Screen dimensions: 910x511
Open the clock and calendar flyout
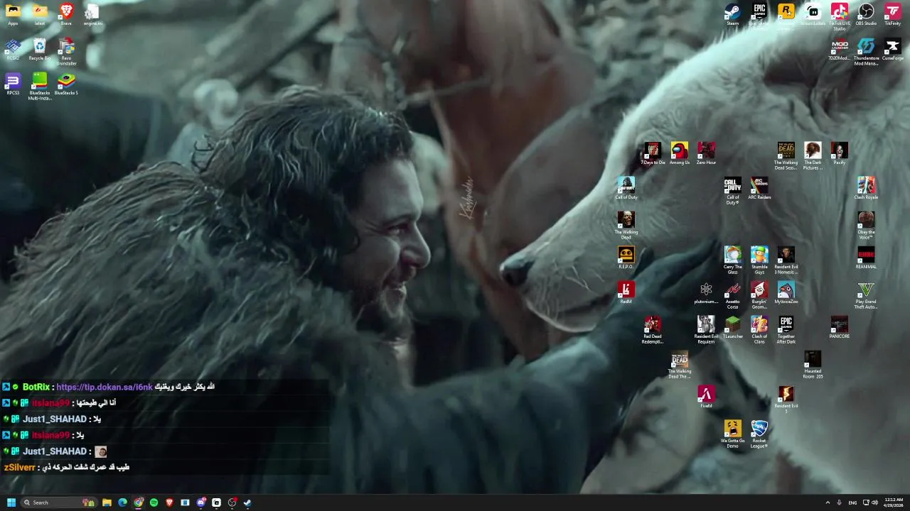pyautogui.click(x=894, y=502)
